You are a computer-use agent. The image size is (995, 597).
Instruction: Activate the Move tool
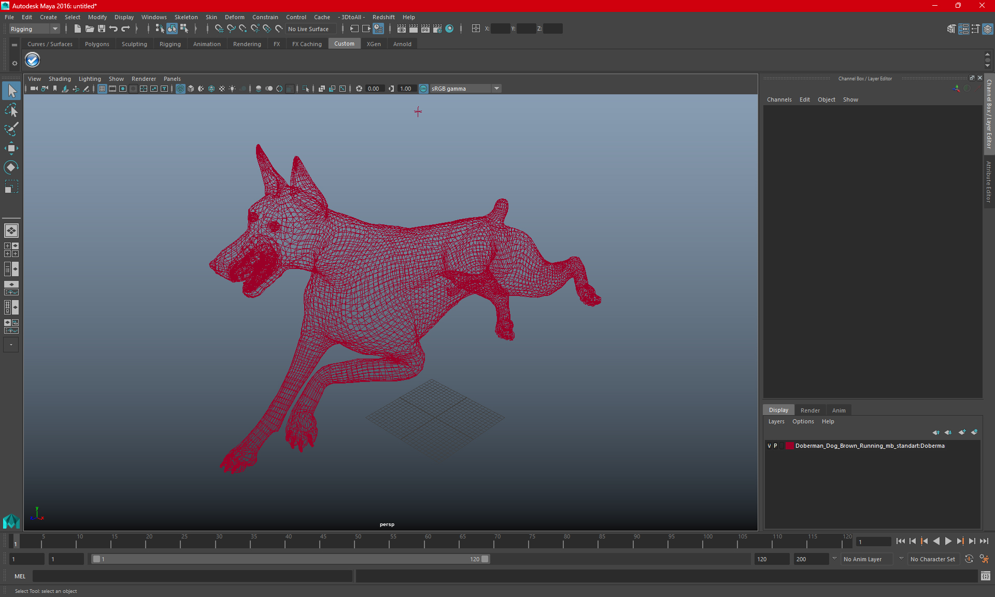pyautogui.click(x=11, y=148)
